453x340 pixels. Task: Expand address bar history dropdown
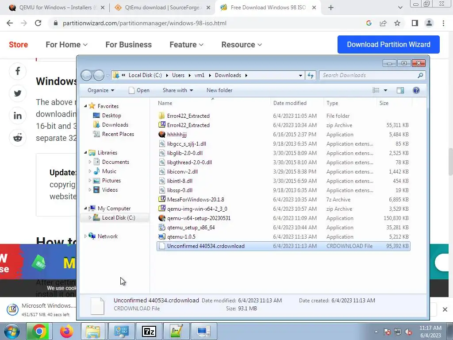[x=300, y=75]
